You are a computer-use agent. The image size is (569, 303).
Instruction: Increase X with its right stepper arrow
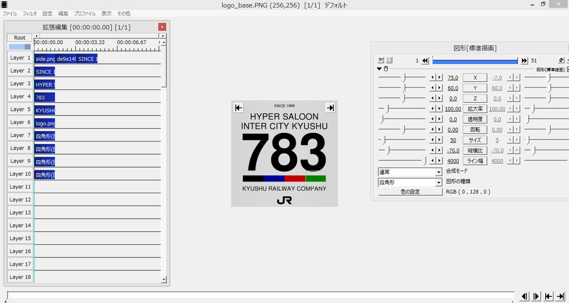(439, 78)
